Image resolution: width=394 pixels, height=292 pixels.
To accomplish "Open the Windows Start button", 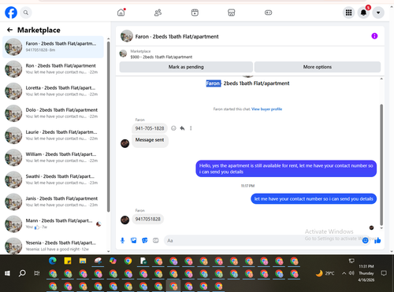I will pyautogui.click(x=7, y=273).
